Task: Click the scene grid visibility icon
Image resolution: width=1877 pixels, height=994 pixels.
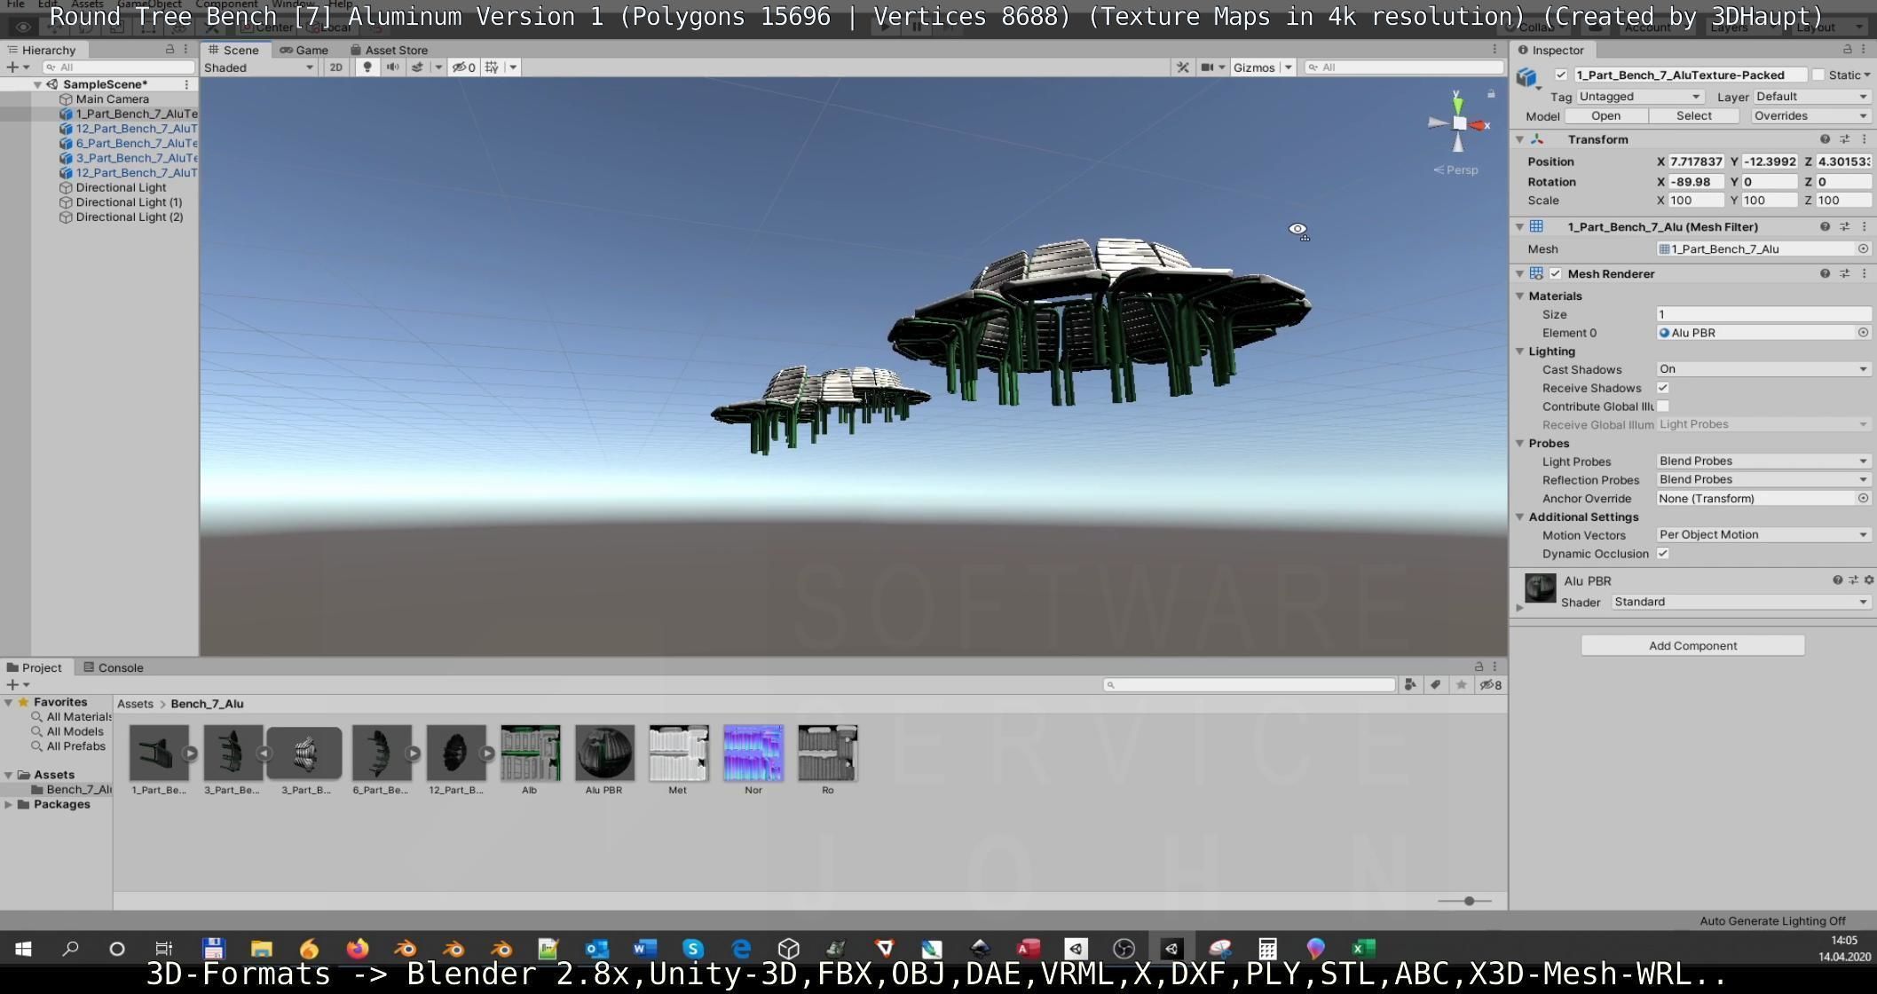Action: (x=492, y=67)
